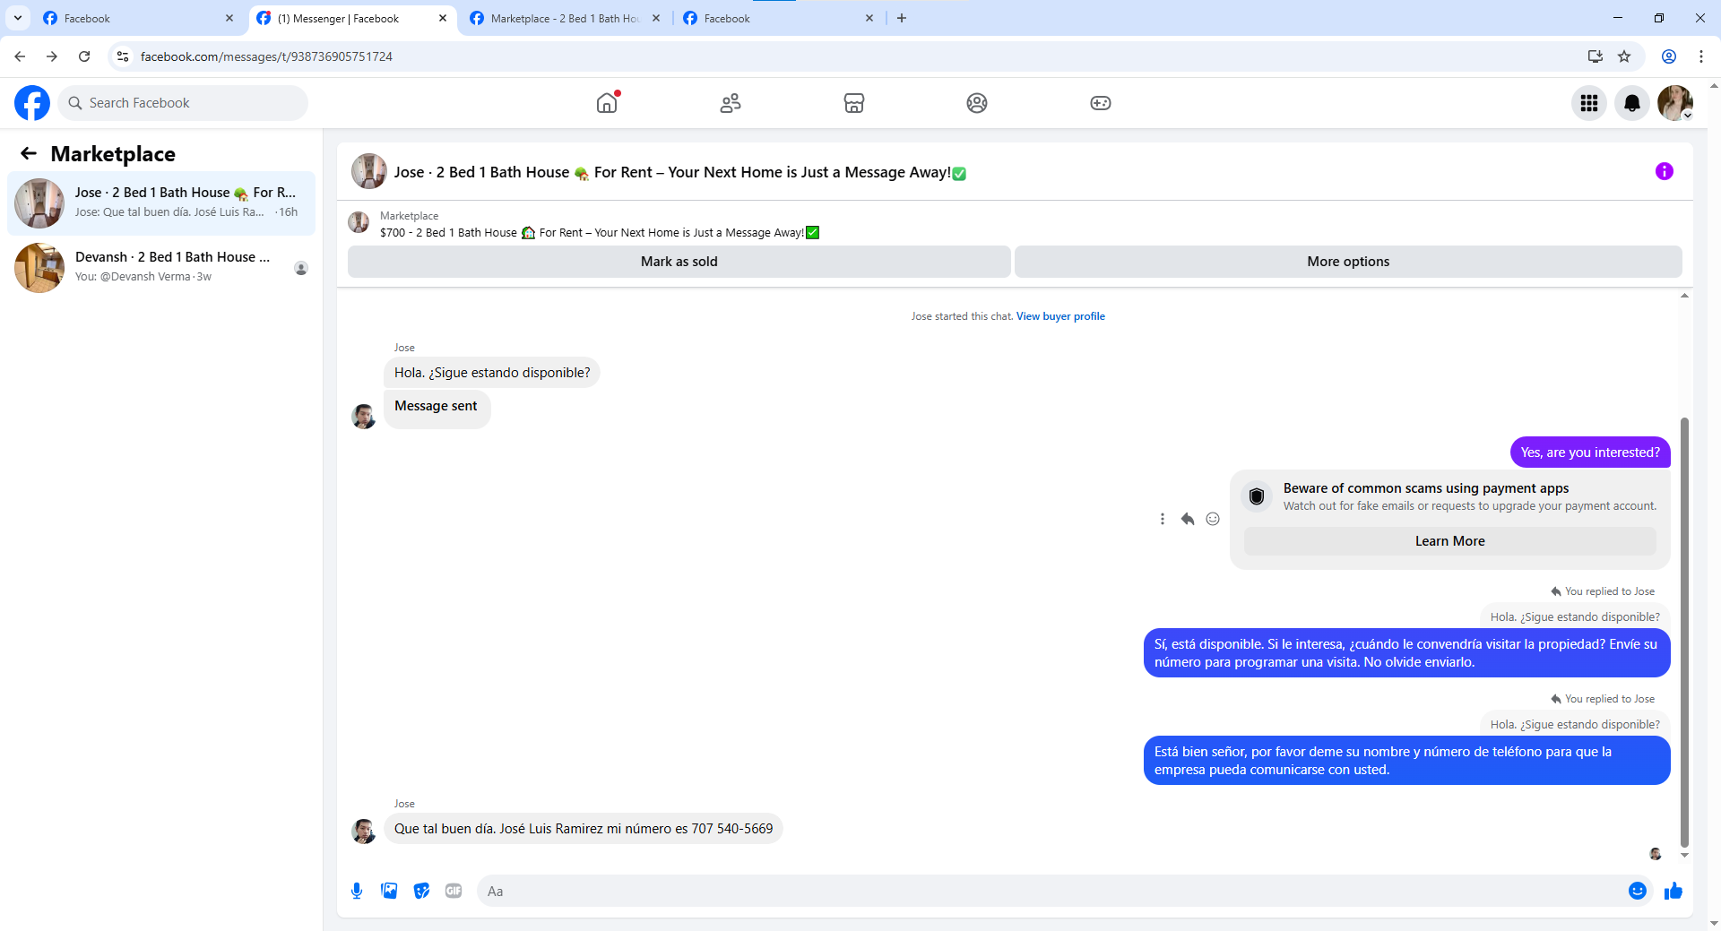Open View buyer profile link
This screenshot has height=931, width=1721.
pyautogui.click(x=1060, y=316)
